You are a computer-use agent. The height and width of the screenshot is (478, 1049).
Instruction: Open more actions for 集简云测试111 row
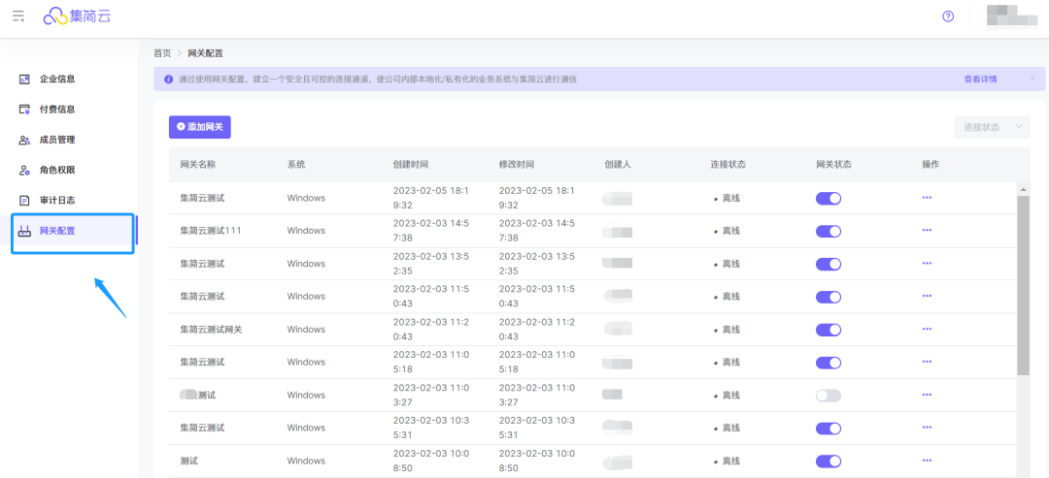[927, 231]
